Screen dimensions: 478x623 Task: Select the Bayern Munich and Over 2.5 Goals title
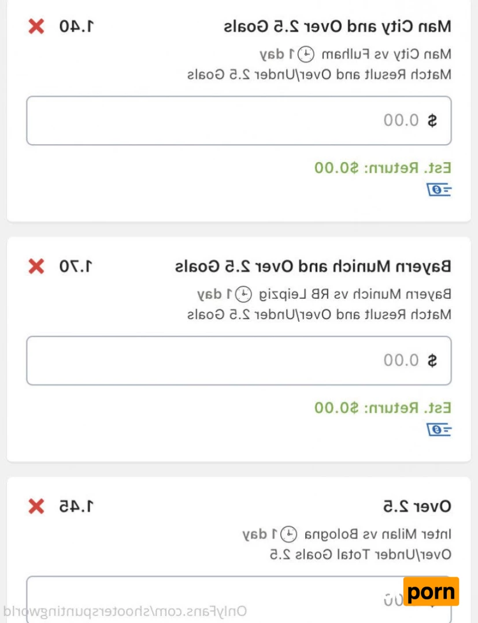click(313, 266)
